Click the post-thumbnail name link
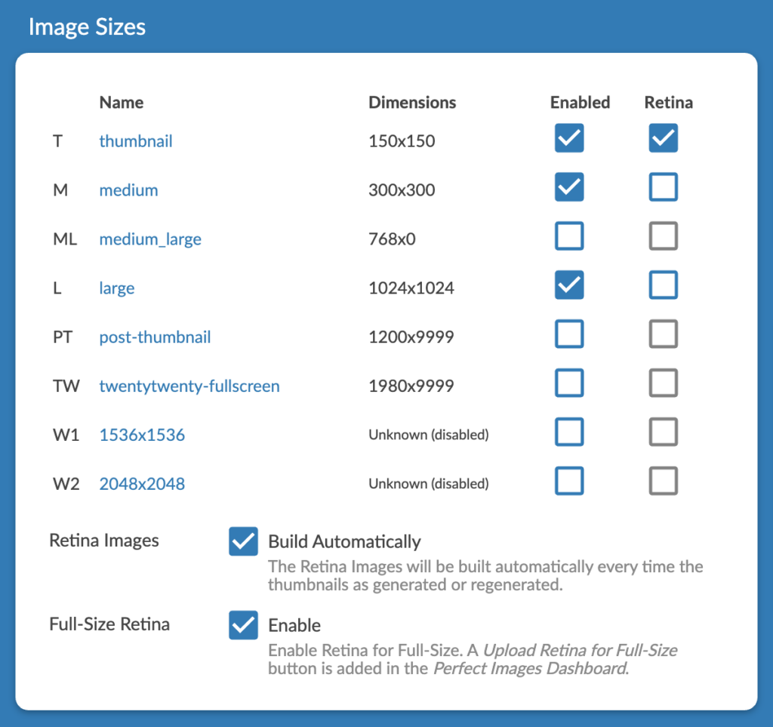773x727 pixels. pos(155,337)
